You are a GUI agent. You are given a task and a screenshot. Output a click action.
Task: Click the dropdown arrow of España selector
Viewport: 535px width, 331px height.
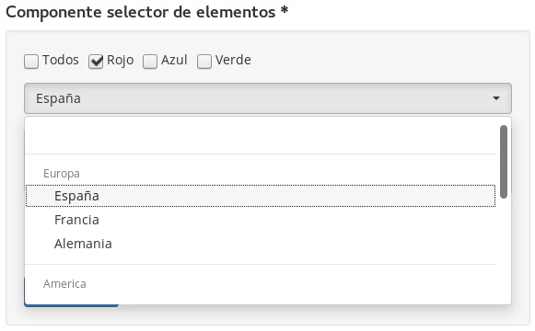click(x=496, y=98)
